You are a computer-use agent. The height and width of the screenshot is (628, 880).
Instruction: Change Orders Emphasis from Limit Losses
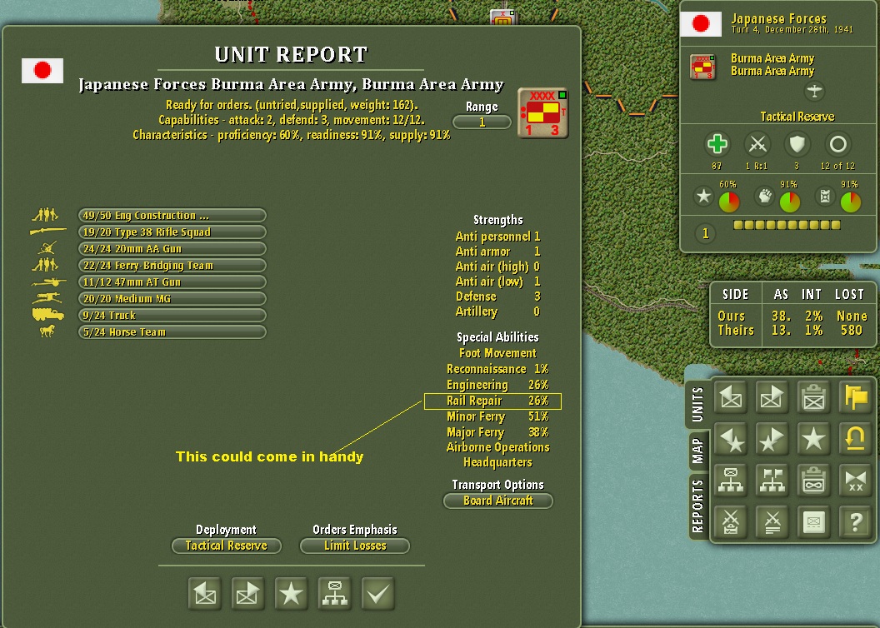coord(355,546)
